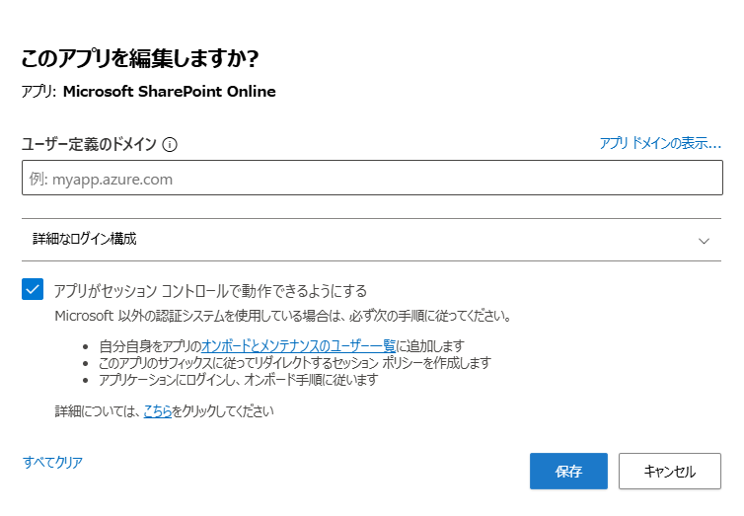Open the オンボードとメンテナンスのユーザー一覧 link

click(298, 345)
